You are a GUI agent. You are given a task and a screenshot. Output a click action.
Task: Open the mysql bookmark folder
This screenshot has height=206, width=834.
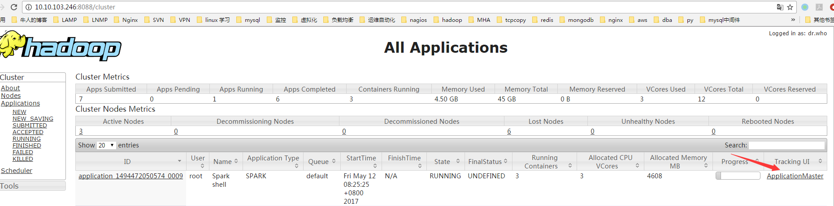(x=248, y=20)
